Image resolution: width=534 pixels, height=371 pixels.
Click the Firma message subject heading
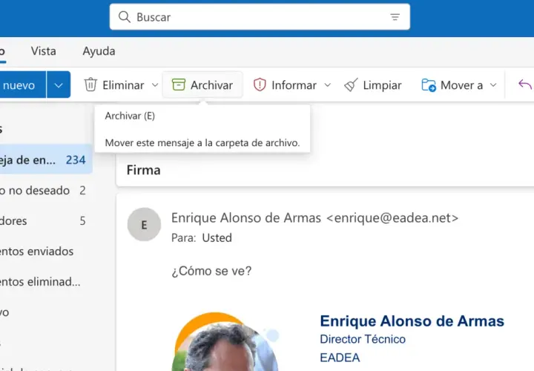[143, 170]
